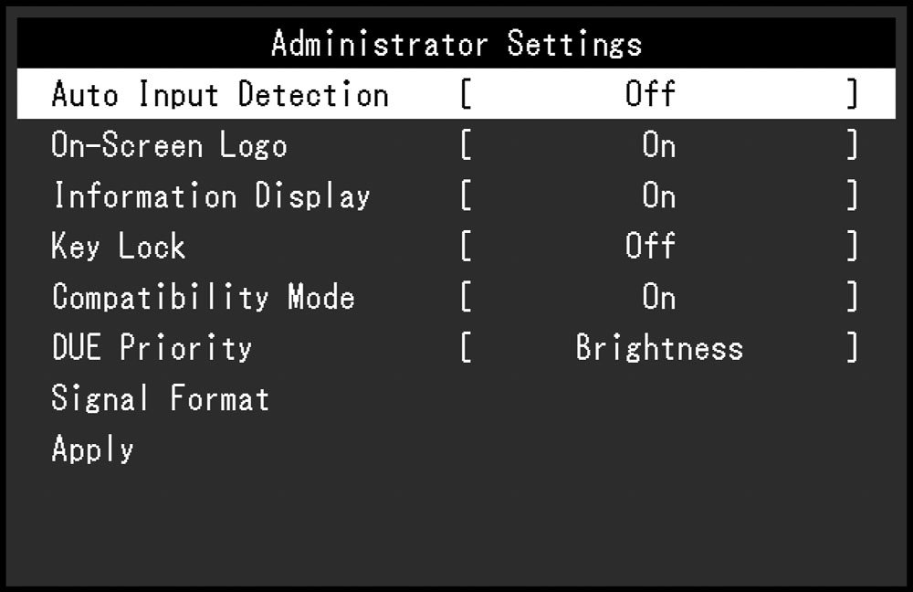
Task: Toggle the Compatibility Mode On value
Action: coord(658,297)
